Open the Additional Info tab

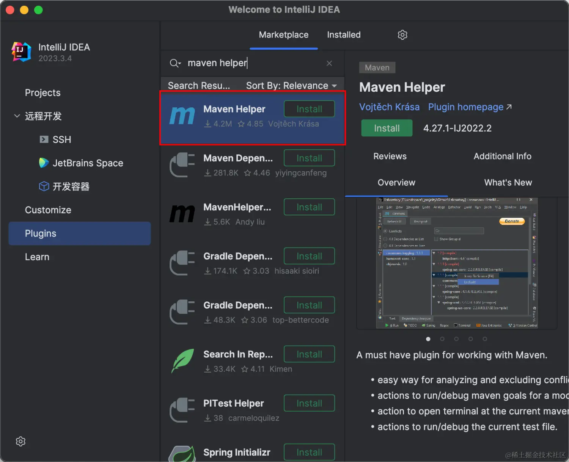coord(503,156)
